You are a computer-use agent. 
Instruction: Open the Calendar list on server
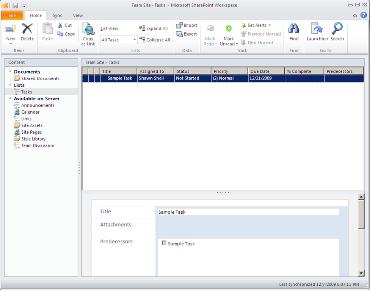click(x=27, y=112)
